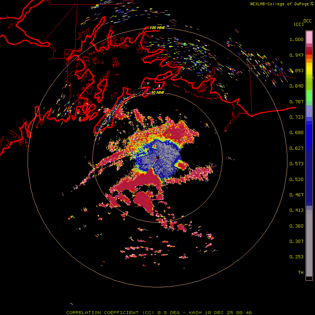Click the 0.627 scale value
The width and height of the screenshot is (315, 315).
(296, 148)
